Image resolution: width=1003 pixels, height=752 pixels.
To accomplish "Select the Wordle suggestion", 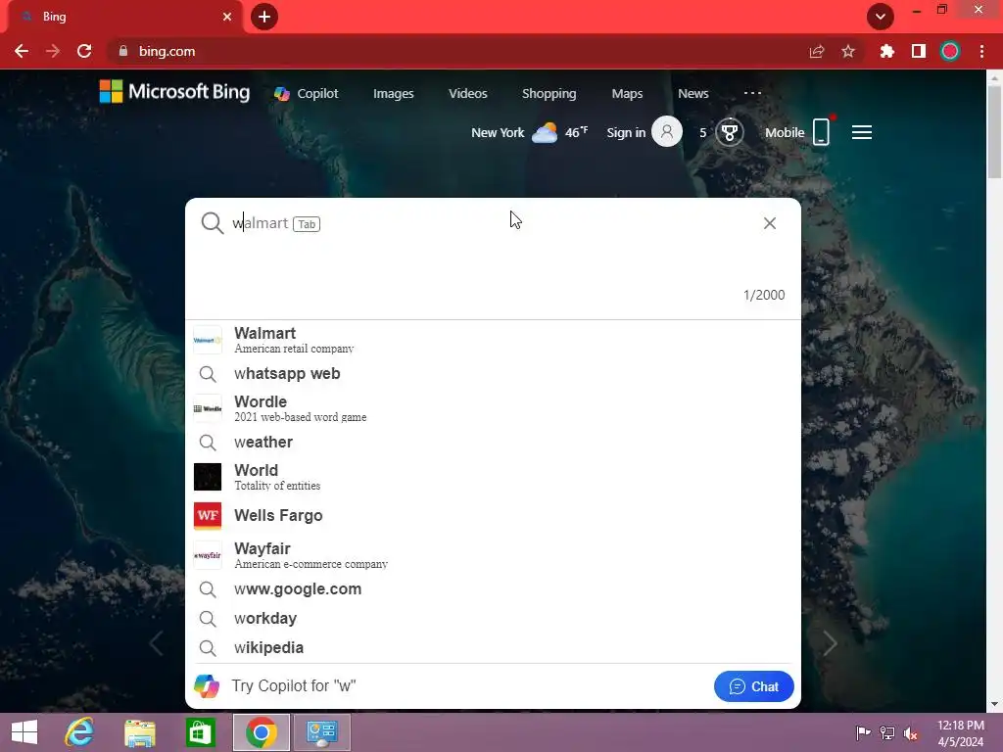I will tap(493, 408).
